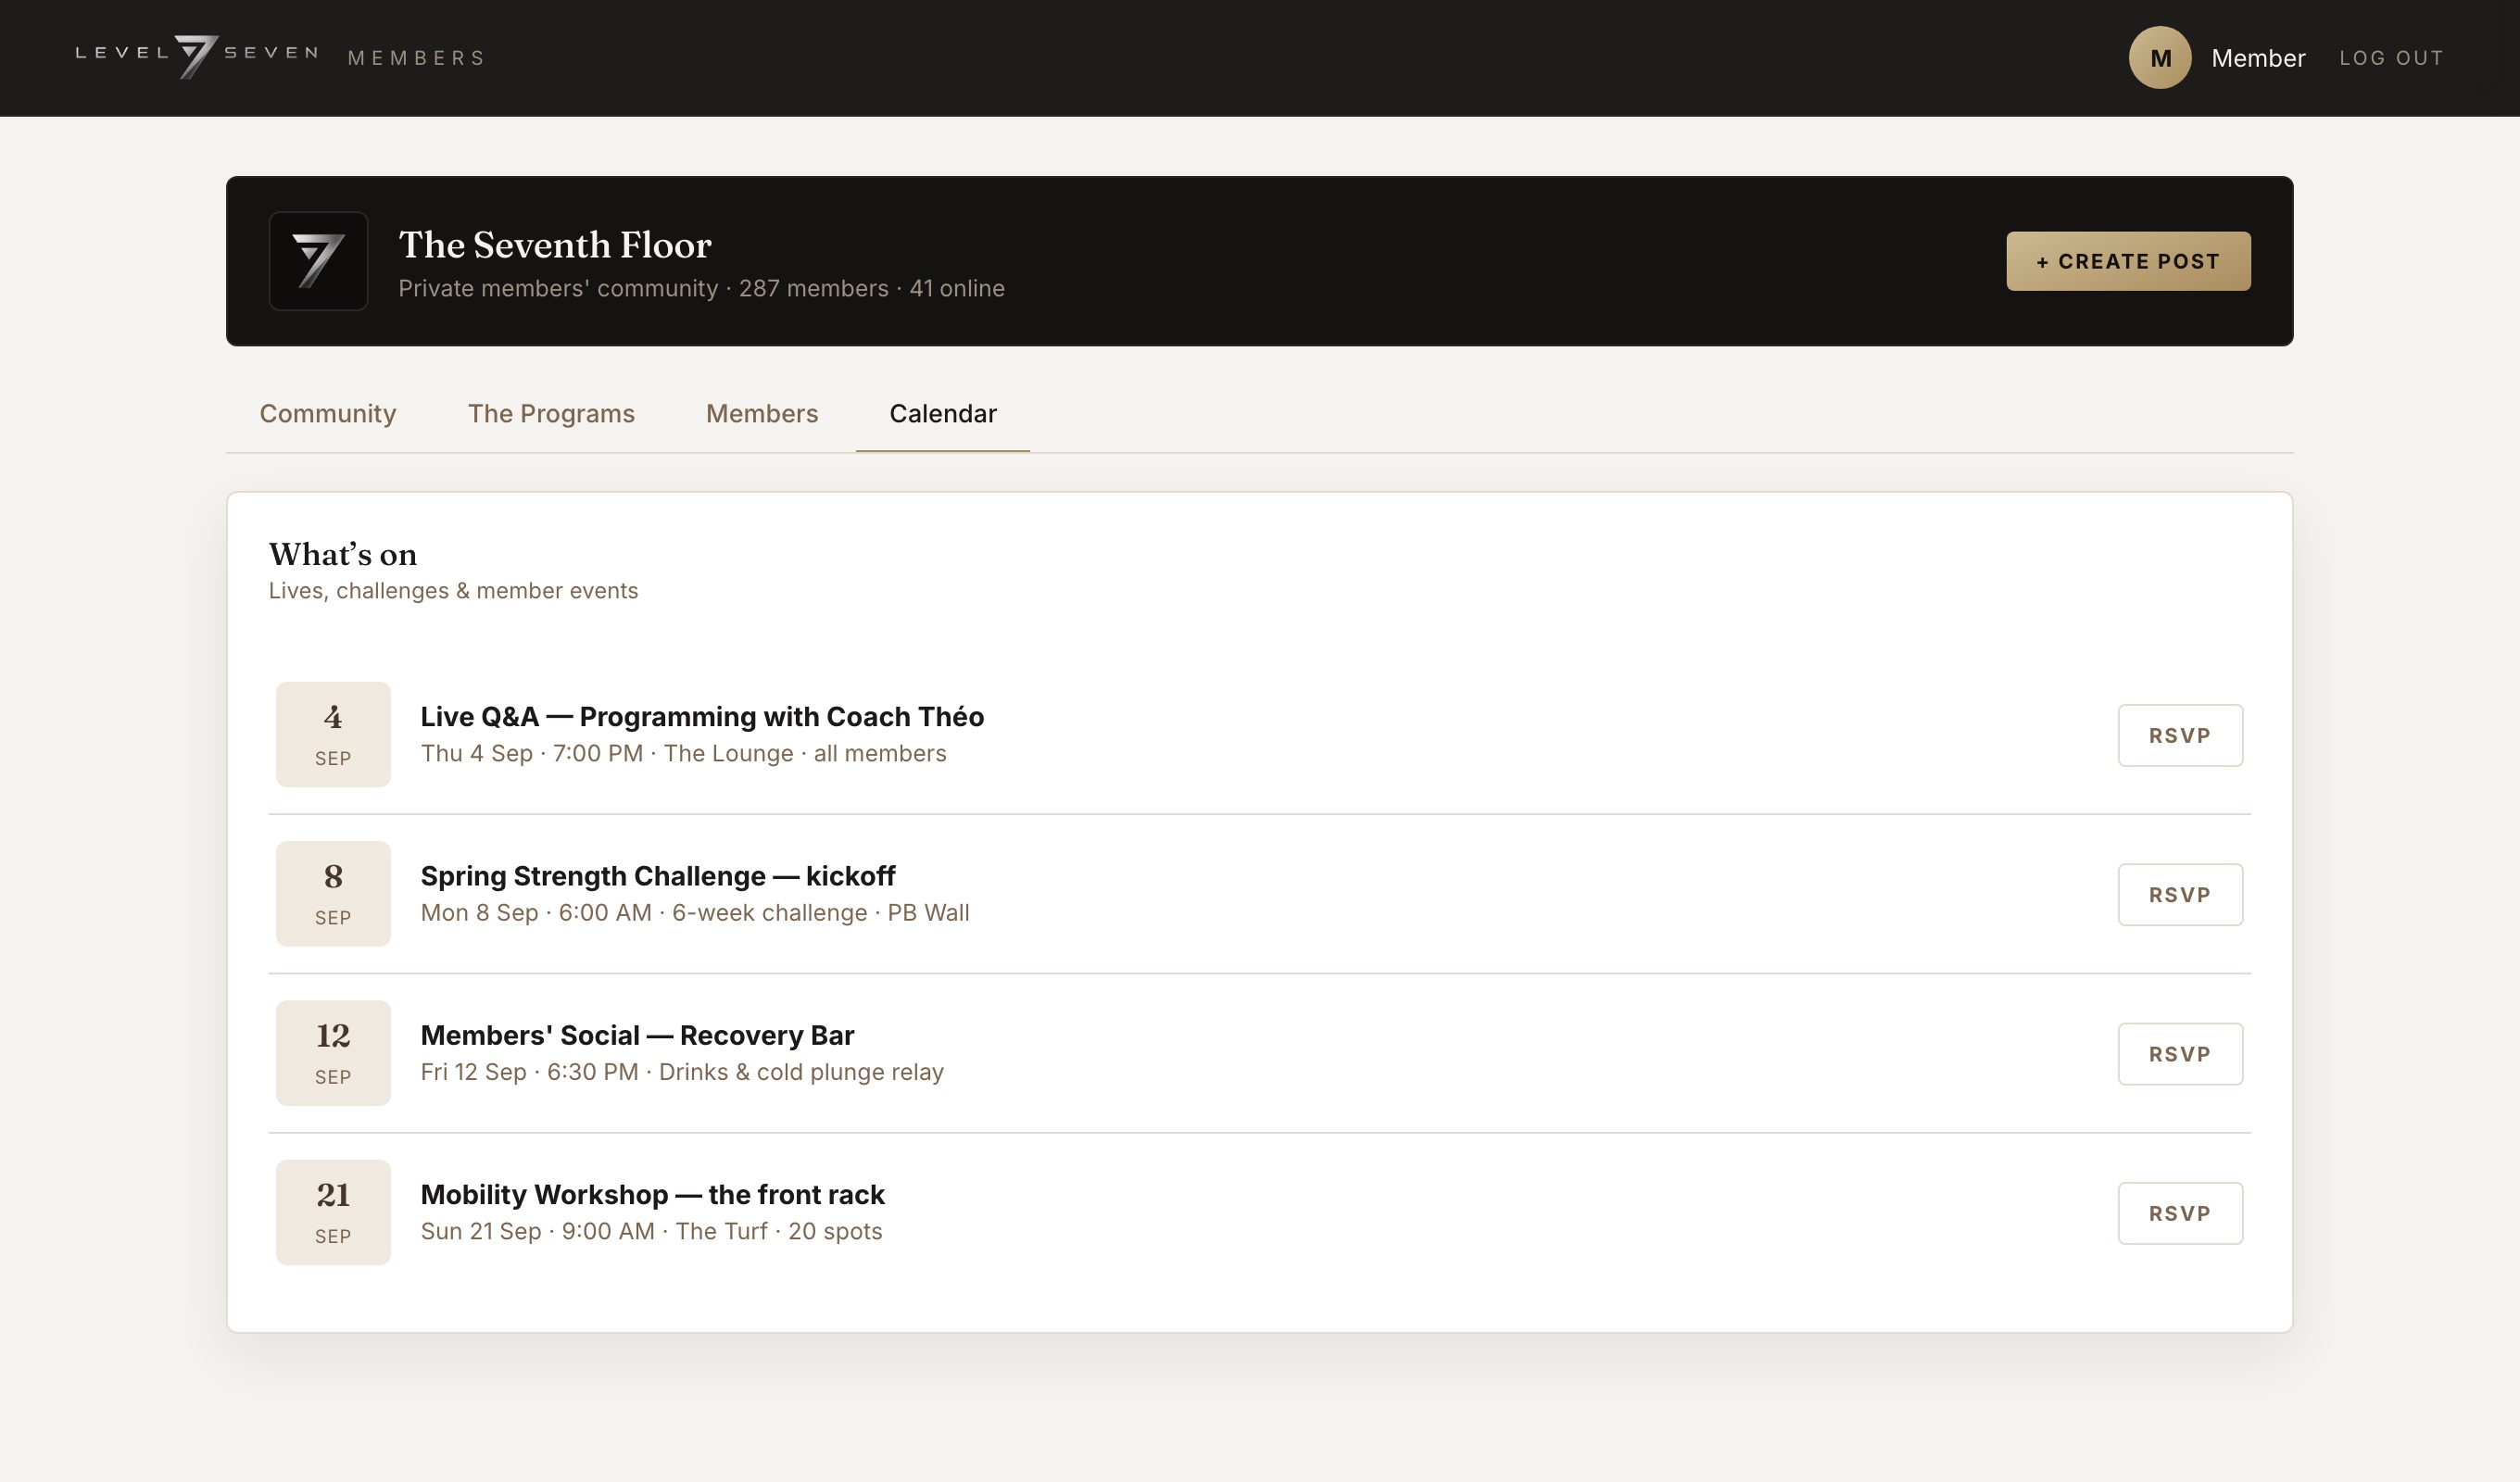
Task: Select the 4 Sep date tile
Action: [333, 735]
